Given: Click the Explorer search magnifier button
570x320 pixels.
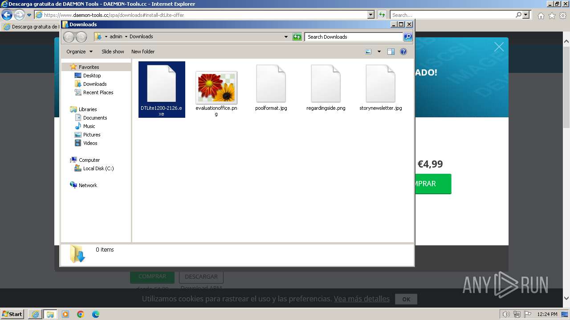Looking at the screenshot, I should tap(408, 37).
